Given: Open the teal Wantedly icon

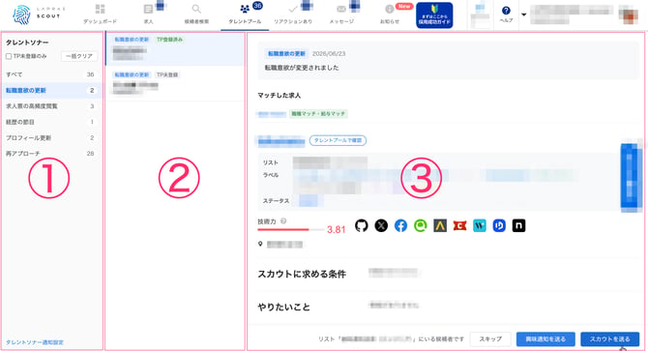Looking at the screenshot, I should click(x=480, y=225).
